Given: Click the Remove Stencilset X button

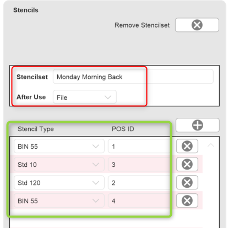Looking at the screenshot, I should point(197,25).
